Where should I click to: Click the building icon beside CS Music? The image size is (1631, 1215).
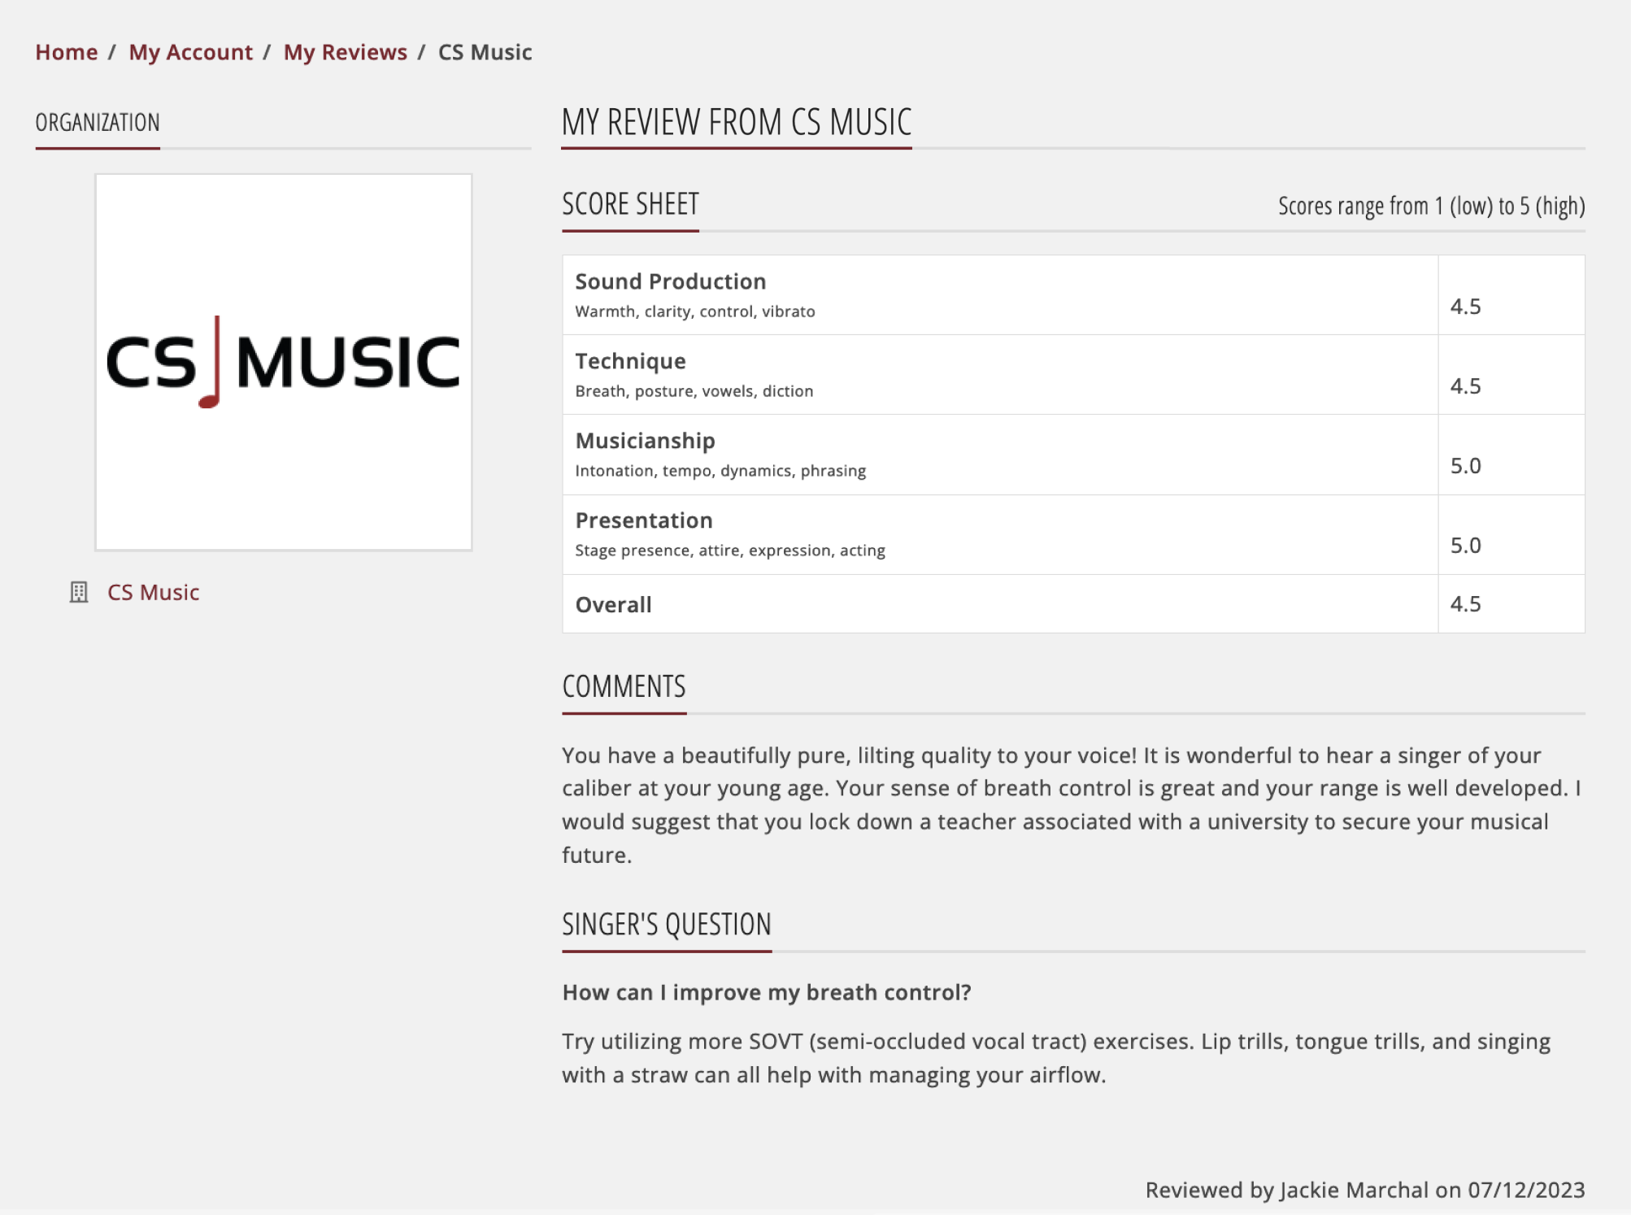coord(79,592)
